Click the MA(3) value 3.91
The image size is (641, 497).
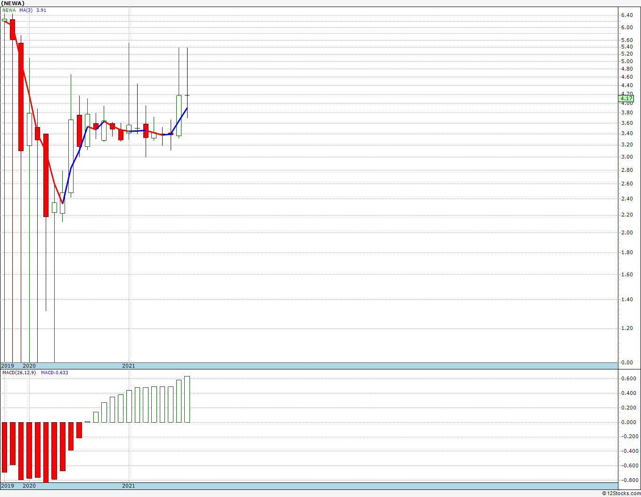[41, 10]
